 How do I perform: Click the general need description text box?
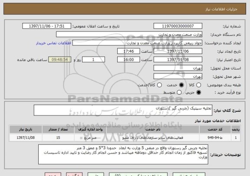pos(123,110)
